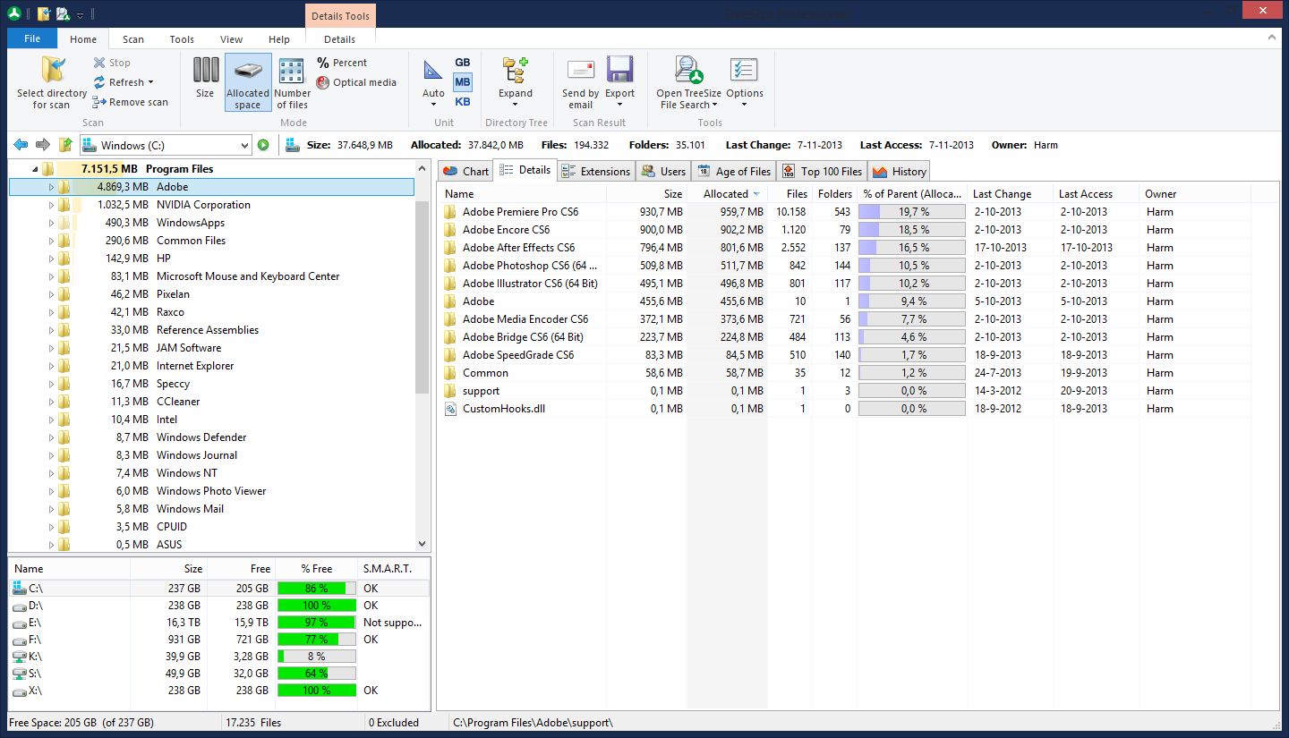The height and width of the screenshot is (738, 1289).
Task: Open the File menu
Action: [32, 39]
